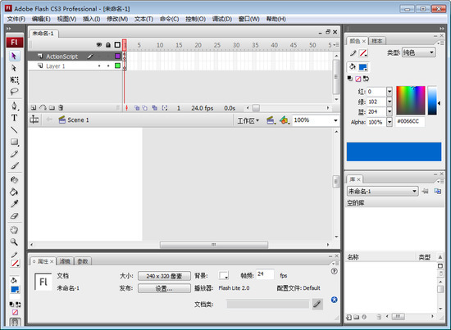This screenshot has height=330, width=451.
Task: Open the File (F) menu
Action: tap(16, 19)
